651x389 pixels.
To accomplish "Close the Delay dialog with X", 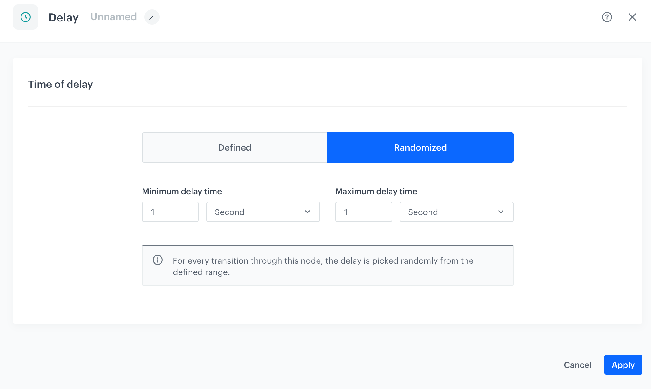I will [x=632, y=17].
